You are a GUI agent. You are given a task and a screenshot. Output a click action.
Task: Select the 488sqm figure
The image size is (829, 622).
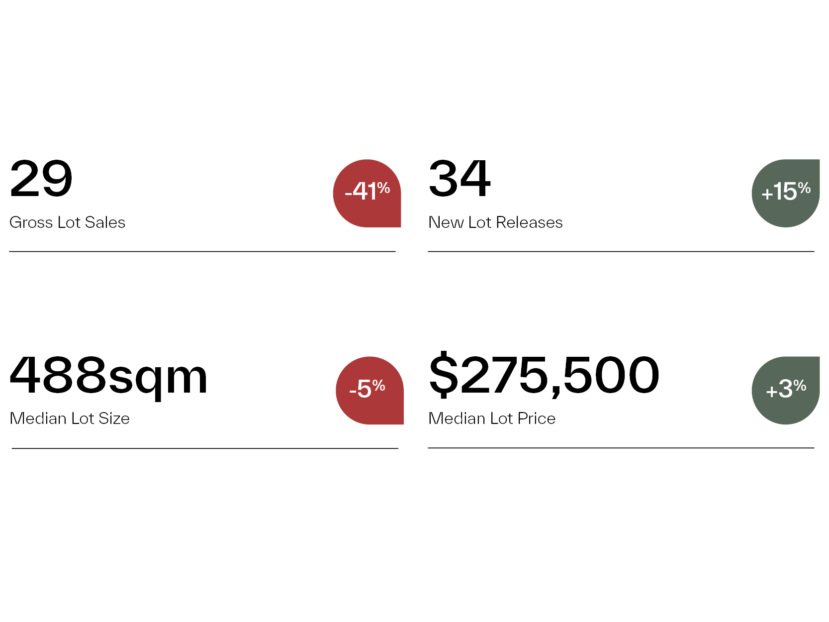click(x=108, y=377)
